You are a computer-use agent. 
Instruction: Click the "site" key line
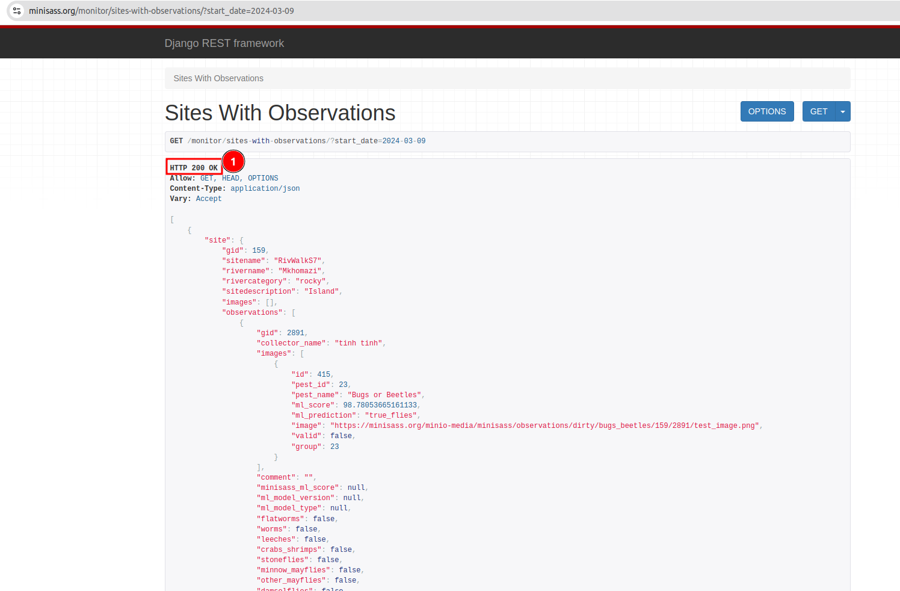click(x=224, y=240)
